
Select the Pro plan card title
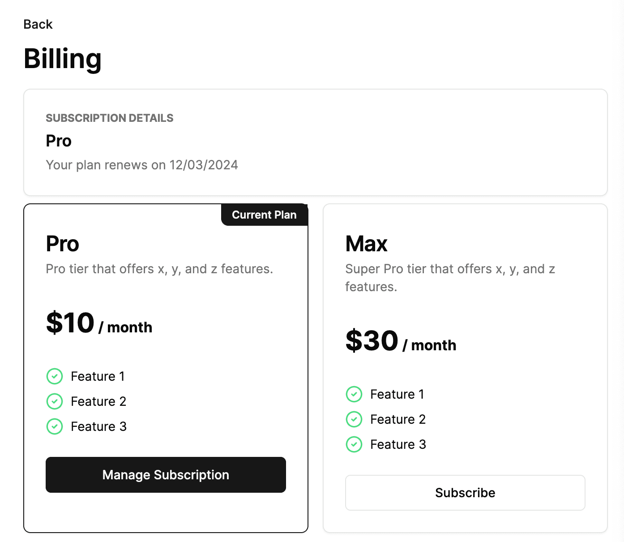[x=63, y=244]
